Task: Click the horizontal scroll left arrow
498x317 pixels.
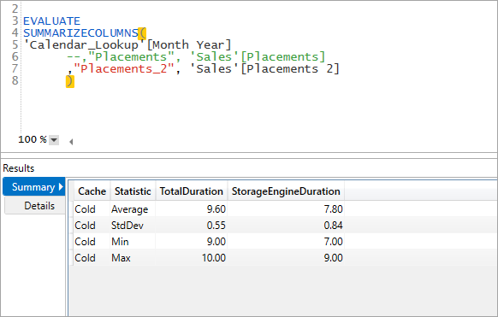Action: 71,142
